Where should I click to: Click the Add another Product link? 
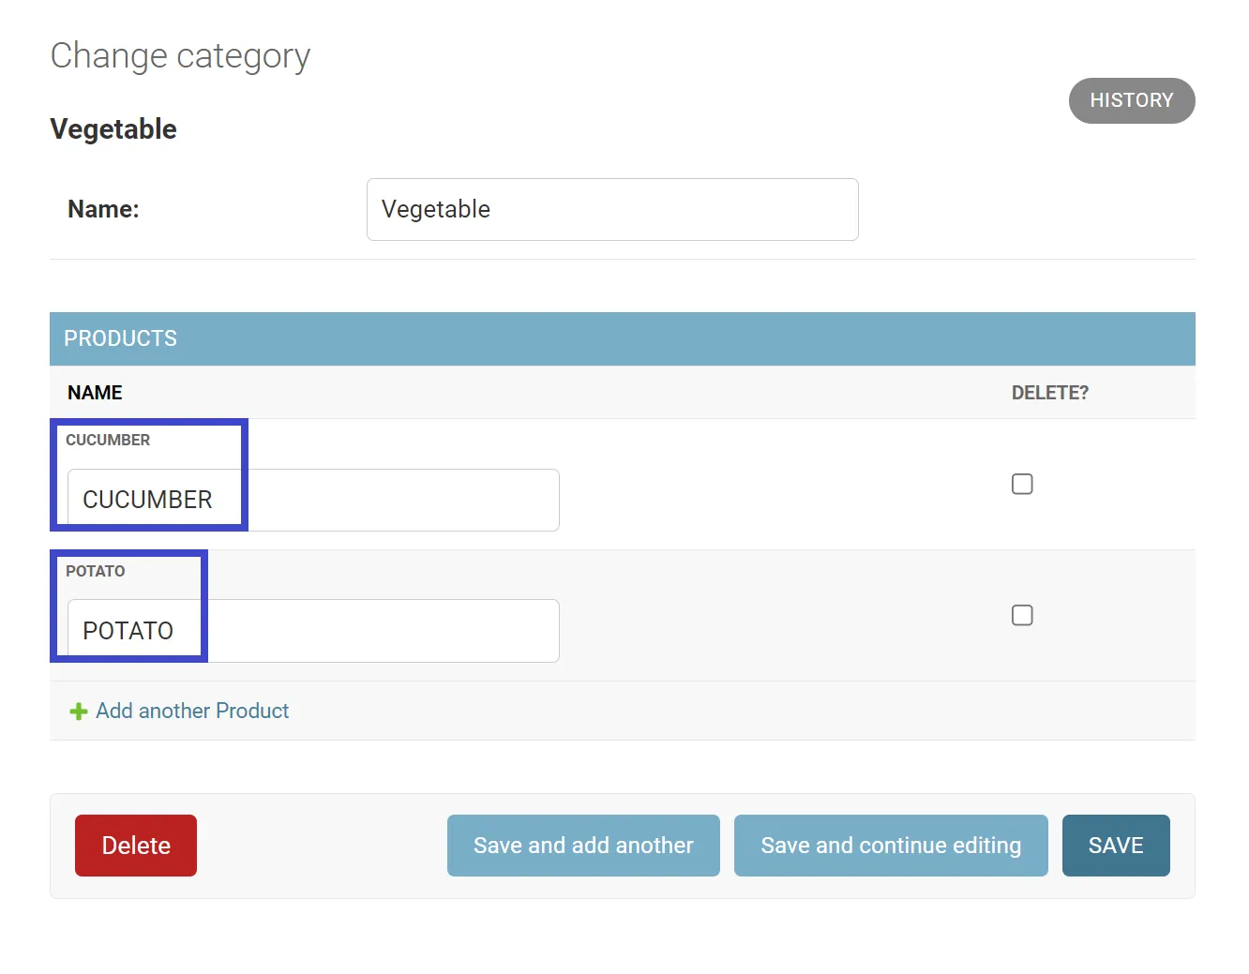(x=192, y=712)
